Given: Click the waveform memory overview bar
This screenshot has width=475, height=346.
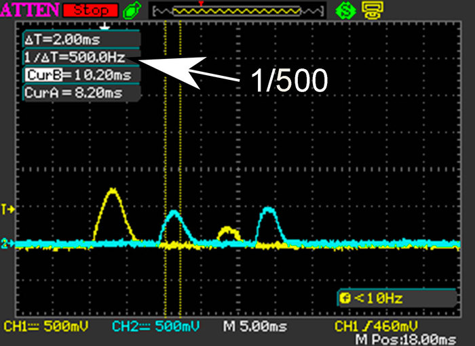Looking at the screenshot, I should pos(235,10).
